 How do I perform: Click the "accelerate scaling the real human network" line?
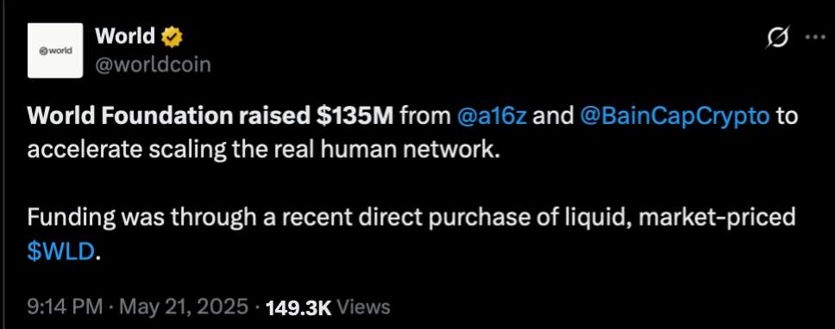pos(264,152)
